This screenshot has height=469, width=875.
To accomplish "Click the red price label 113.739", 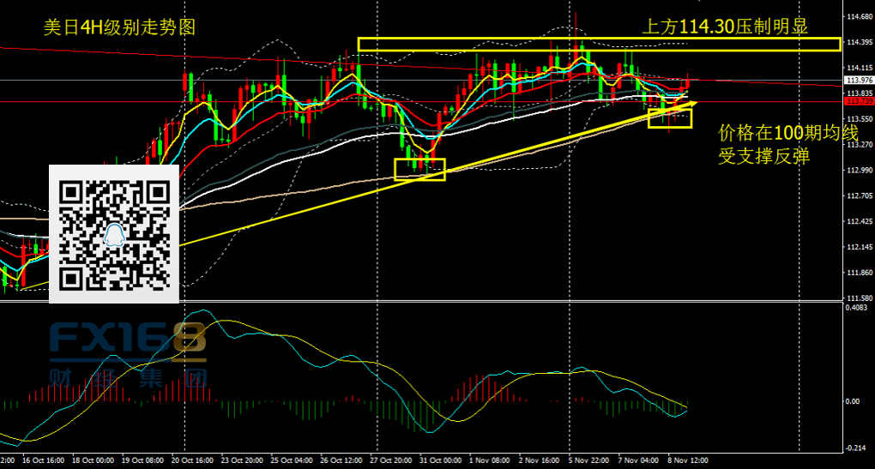I will [x=859, y=101].
